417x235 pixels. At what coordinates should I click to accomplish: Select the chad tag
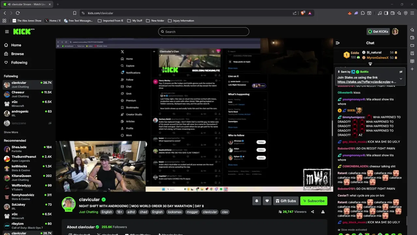tap(143, 212)
